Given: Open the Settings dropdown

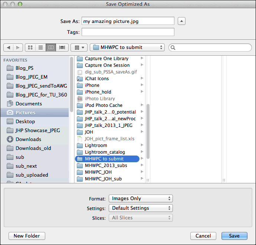Looking at the screenshot, I should [x=141, y=208].
